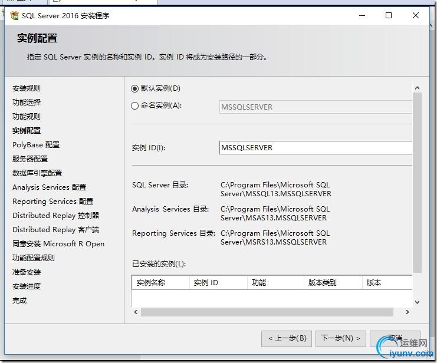Select 完成 step in sidebar

[19, 301]
